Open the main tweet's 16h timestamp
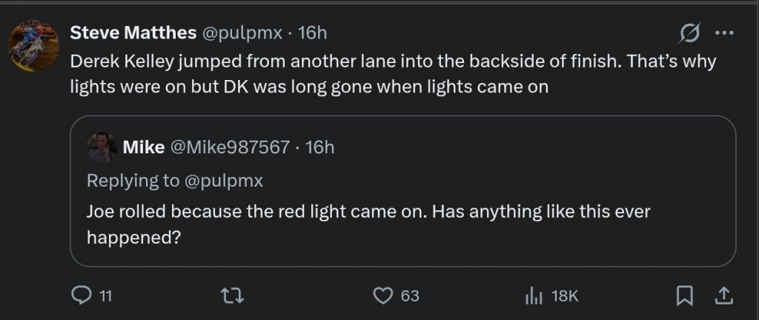The image size is (759, 320). point(311,33)
